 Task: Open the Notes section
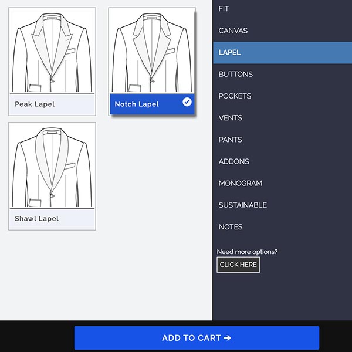pos(231,227)
